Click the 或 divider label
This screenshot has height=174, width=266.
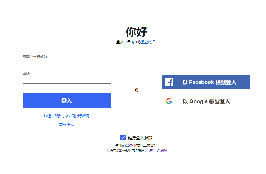click(136, 90)
